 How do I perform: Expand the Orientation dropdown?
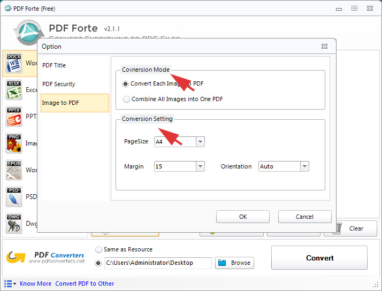(x=304, y=166)
